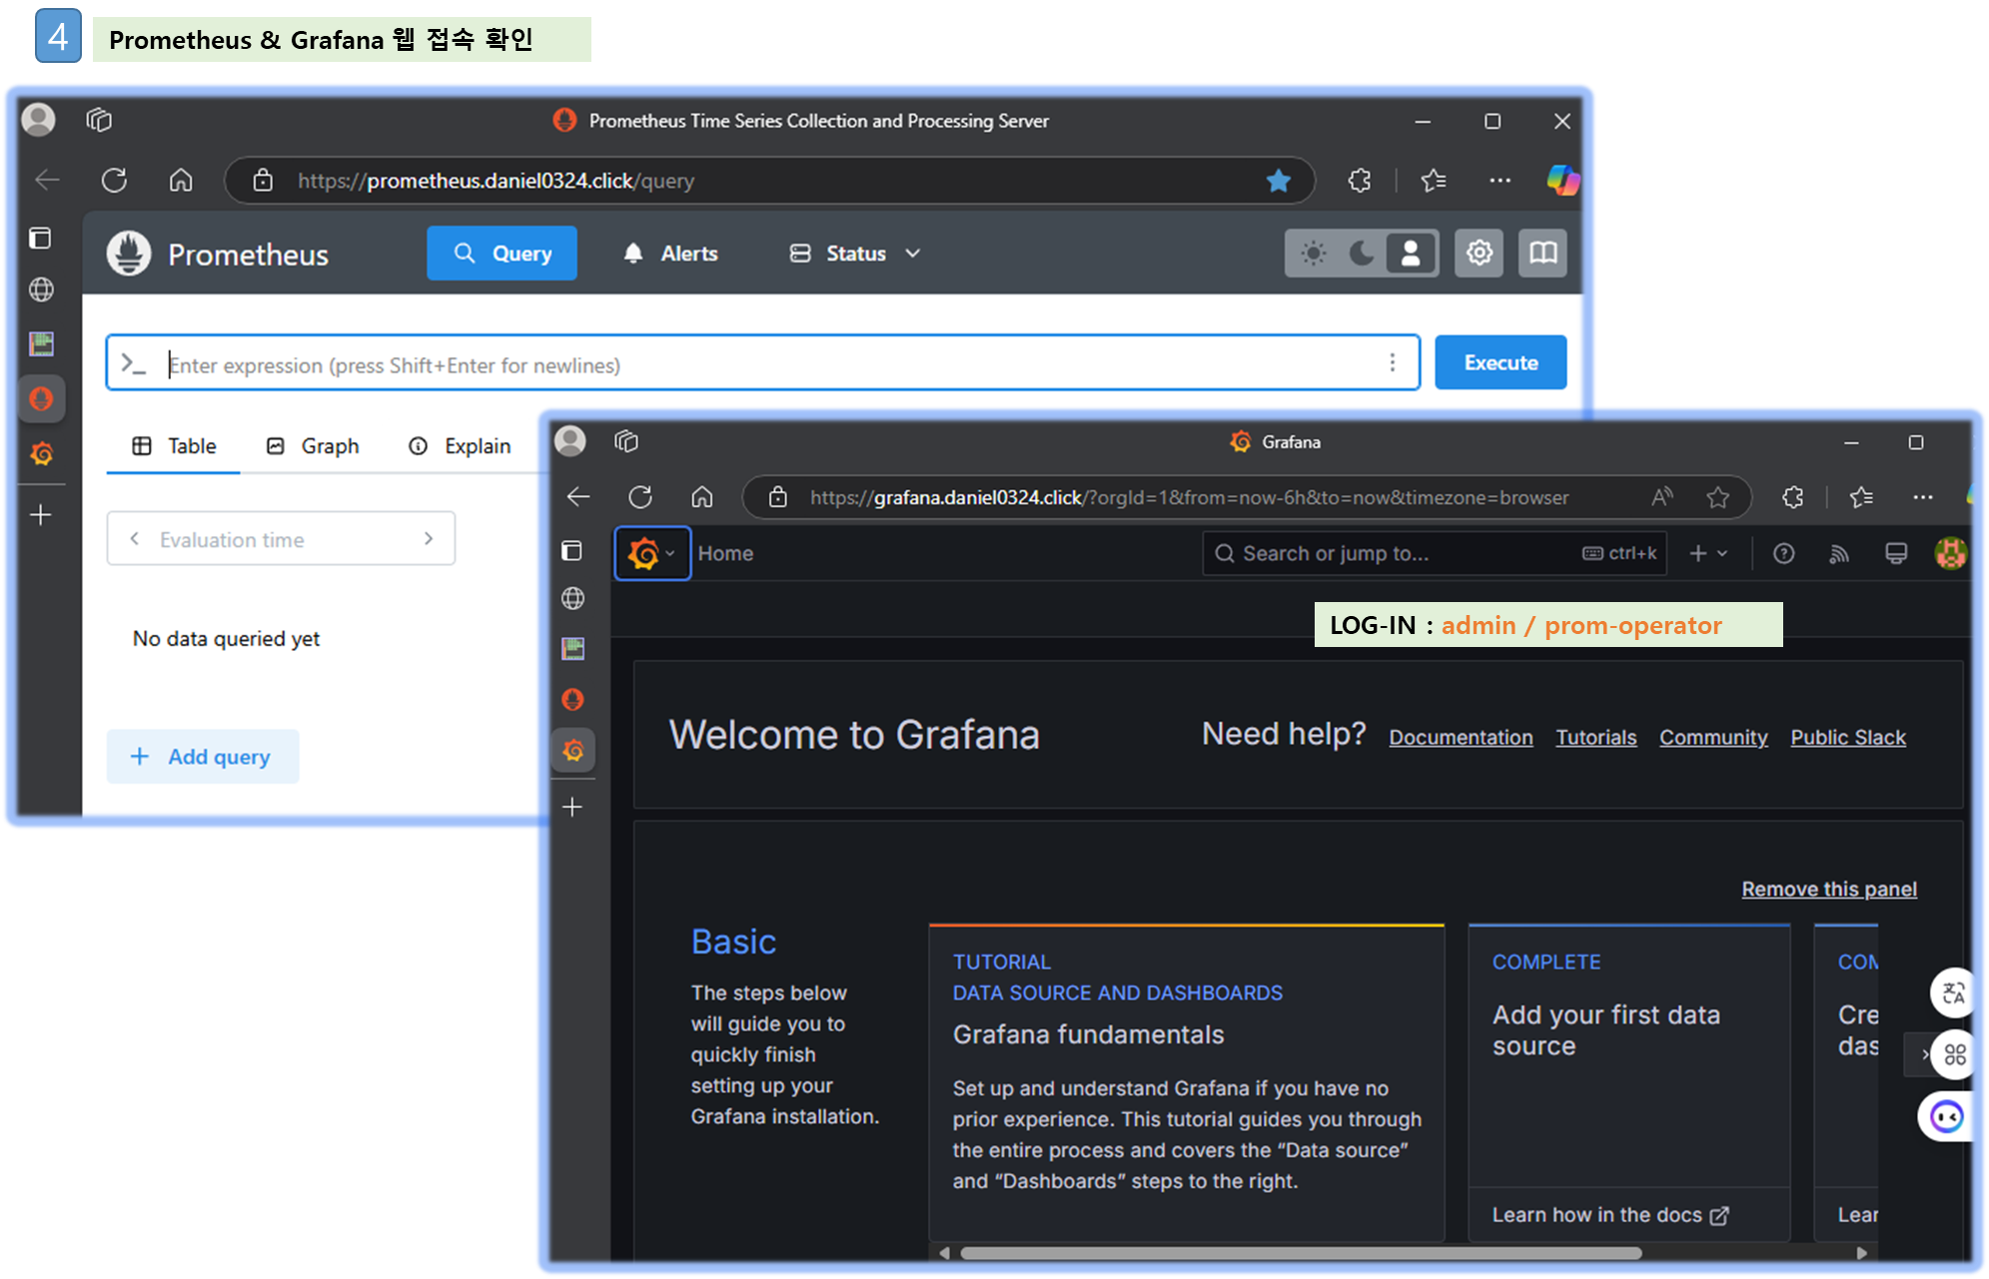1989x1279 pixels.
Task: Switch to the Graph tab
Action: (x=314, y=446)
